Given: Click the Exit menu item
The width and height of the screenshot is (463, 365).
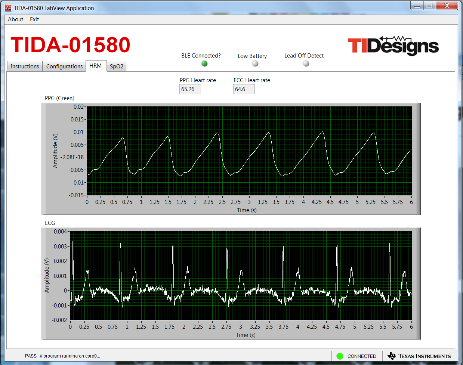Looking at the screenshot, I should pyautogui.click(x=34, y=19).
